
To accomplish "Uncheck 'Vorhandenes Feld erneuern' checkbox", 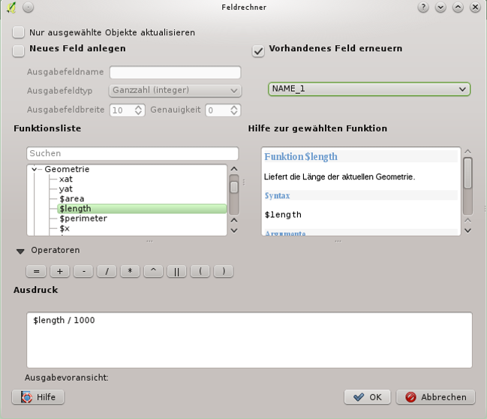I will (x=258, y=51).
